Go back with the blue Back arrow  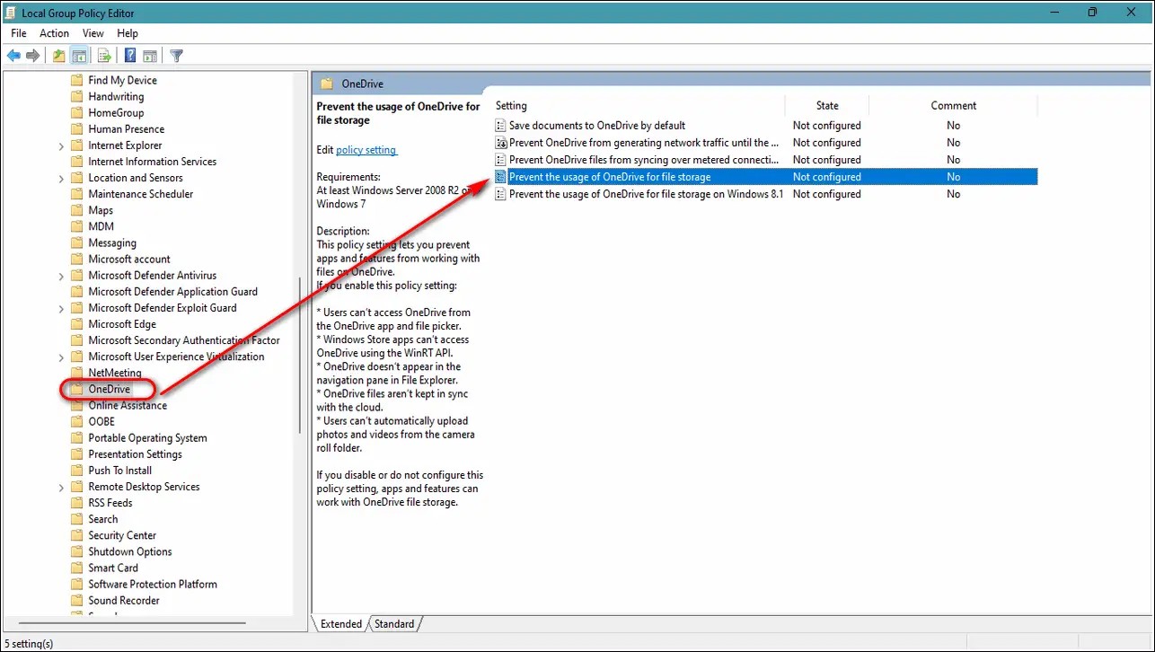(x=13, y=56)
